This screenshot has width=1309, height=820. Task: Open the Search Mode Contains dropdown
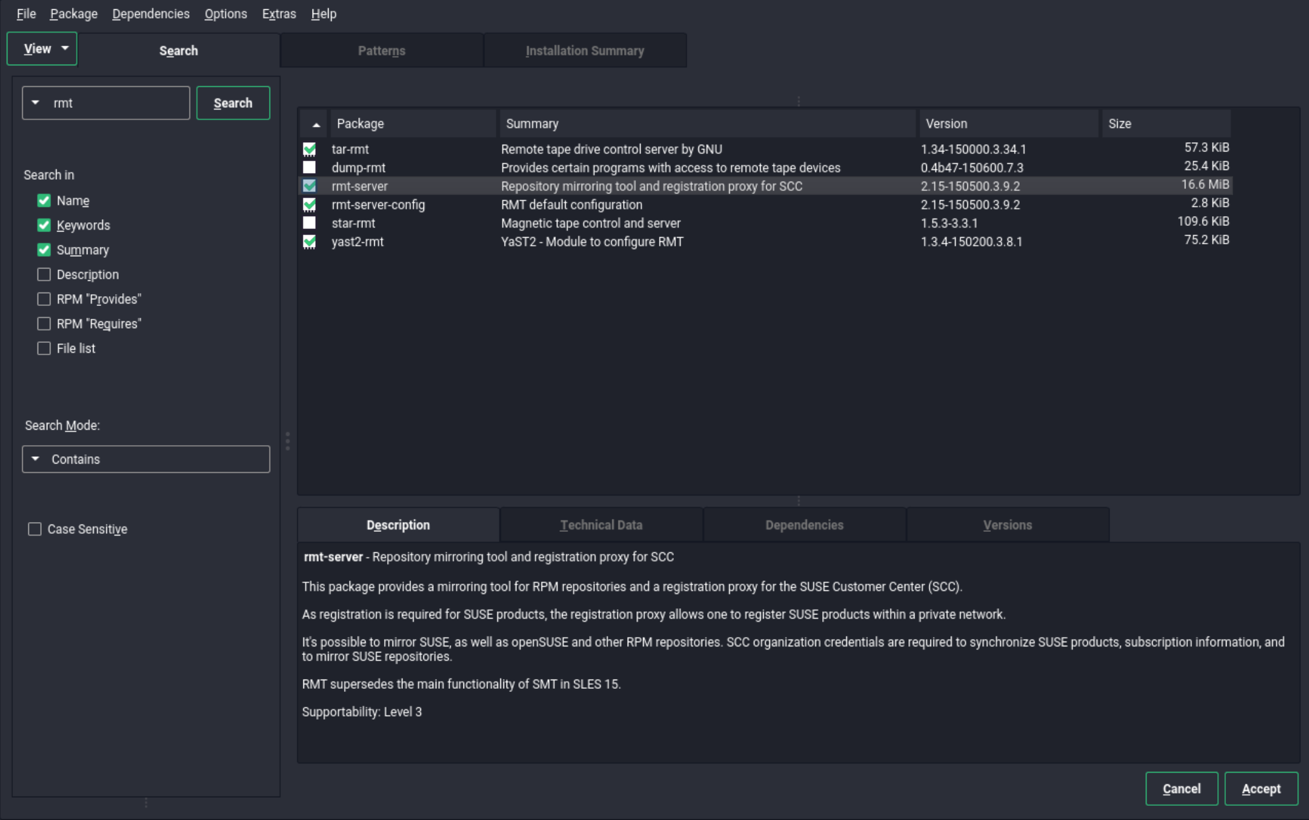[146, 459]
